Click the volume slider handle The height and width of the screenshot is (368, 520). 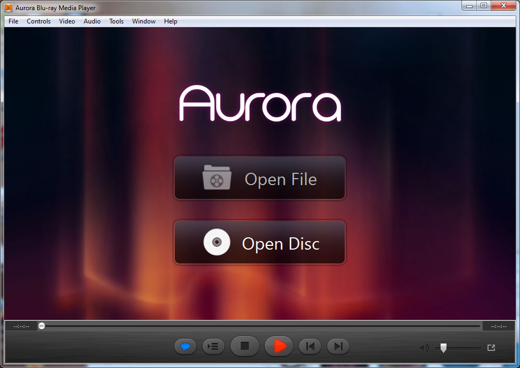443,348
